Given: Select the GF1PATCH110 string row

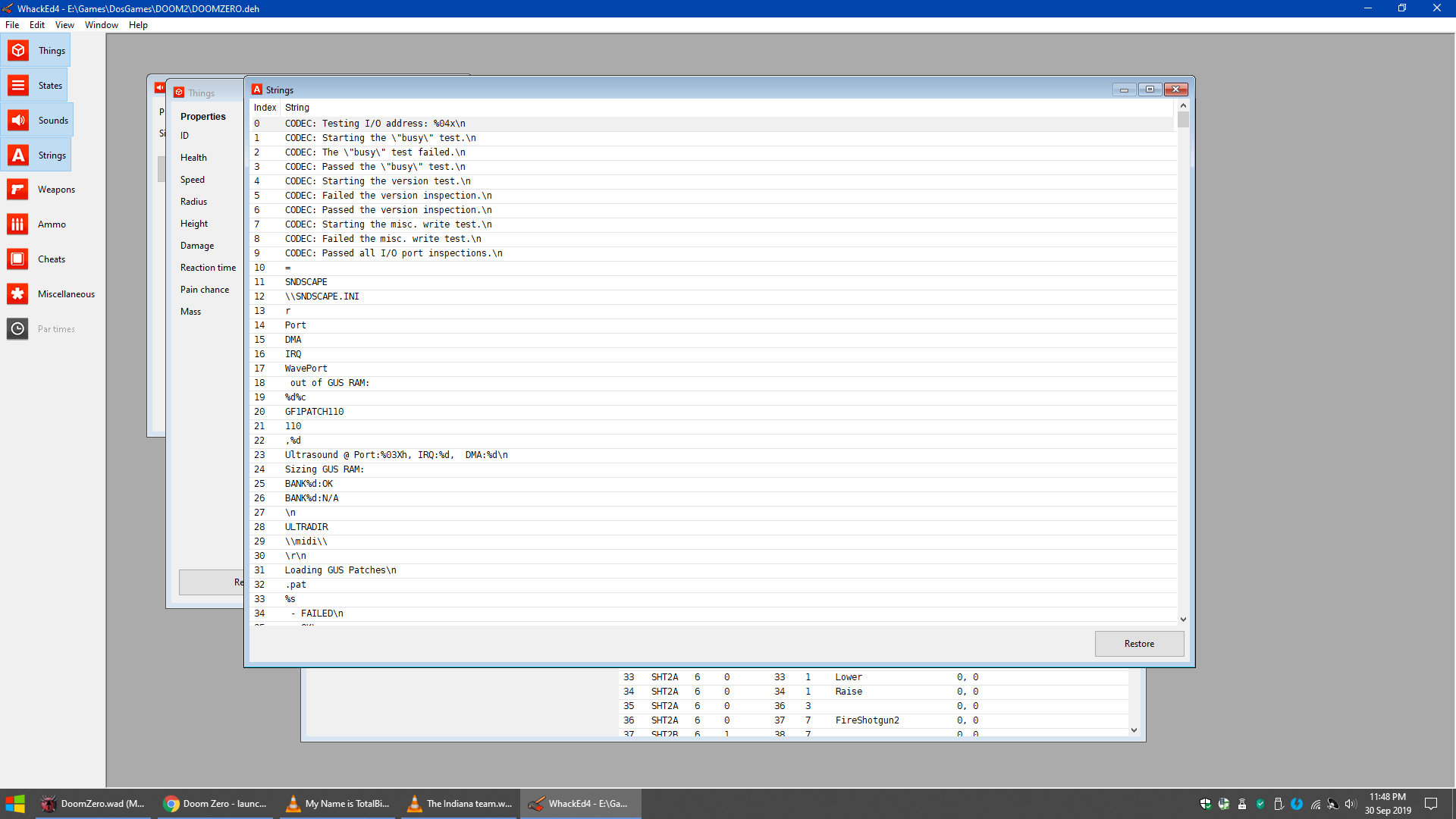Looking at the screenshot, I should 713,412.
